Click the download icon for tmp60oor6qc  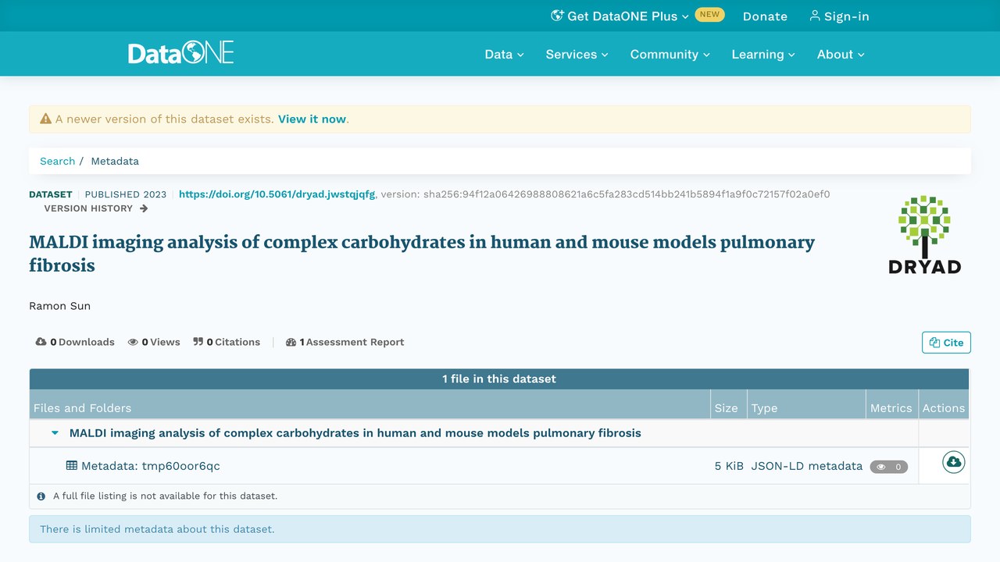953,463
